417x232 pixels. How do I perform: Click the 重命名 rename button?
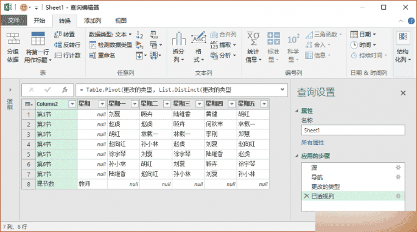[102, 55]
